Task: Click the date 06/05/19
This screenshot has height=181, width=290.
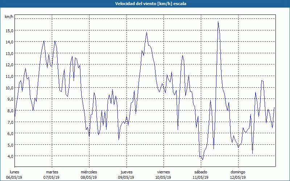Action: click(x=14, y=177)
